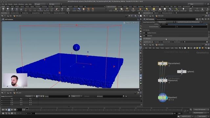
Task: Switch to the Composite View tab
Action: [36, 13]
